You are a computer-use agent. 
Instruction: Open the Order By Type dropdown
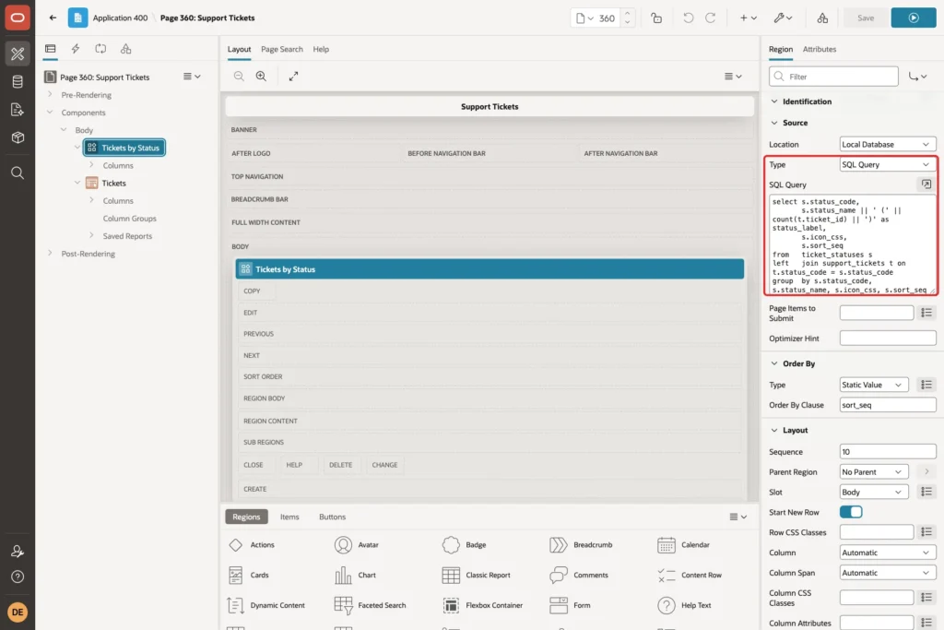[x=874, y=385]
